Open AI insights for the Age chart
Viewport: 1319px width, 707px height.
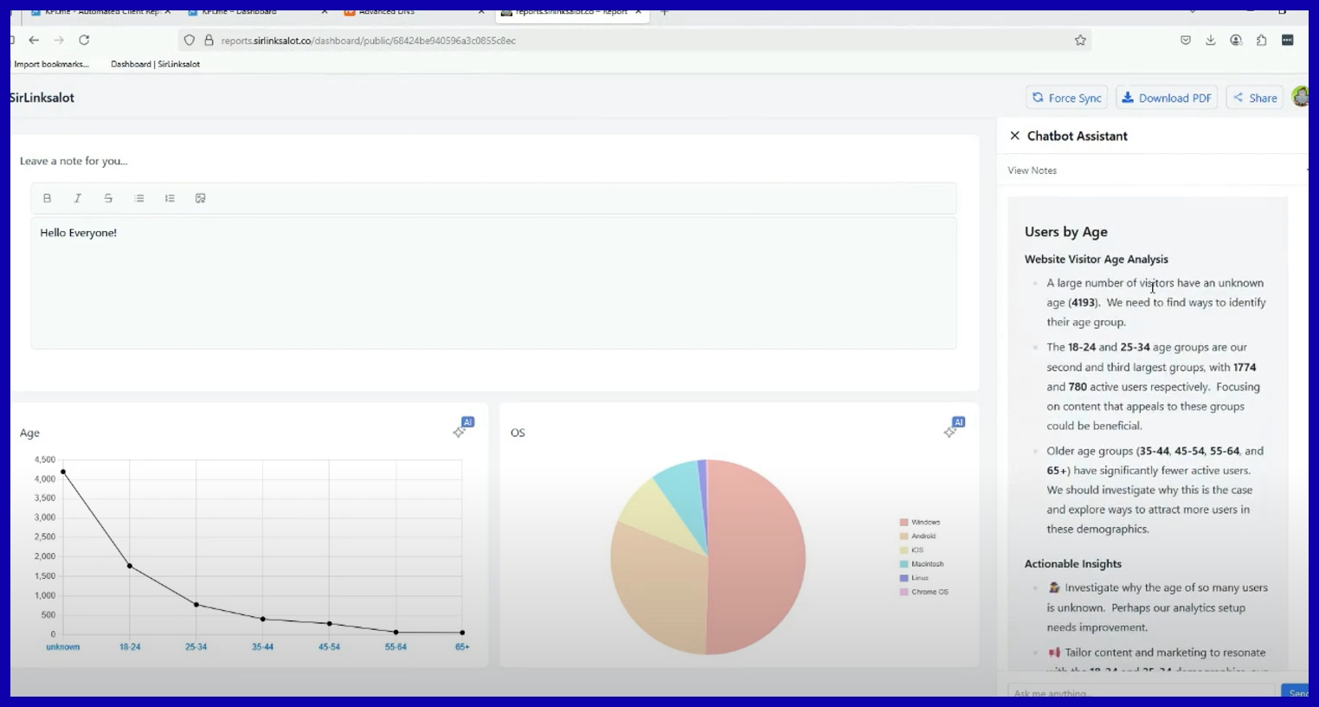tap(463, 427)
